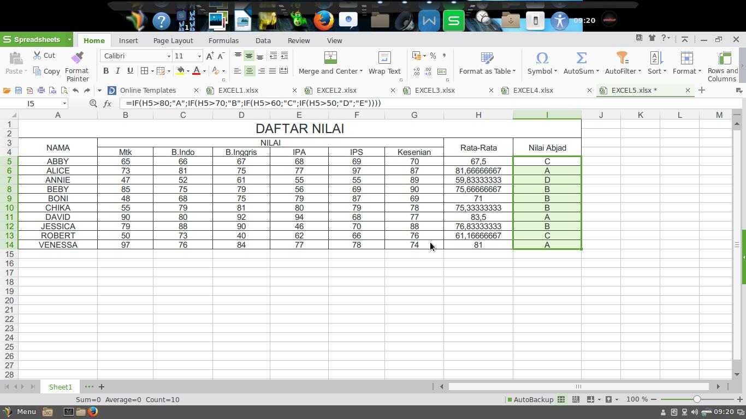Click the Wrap Text button
This screenshot has width=746, height=419.
pos(384,62)
